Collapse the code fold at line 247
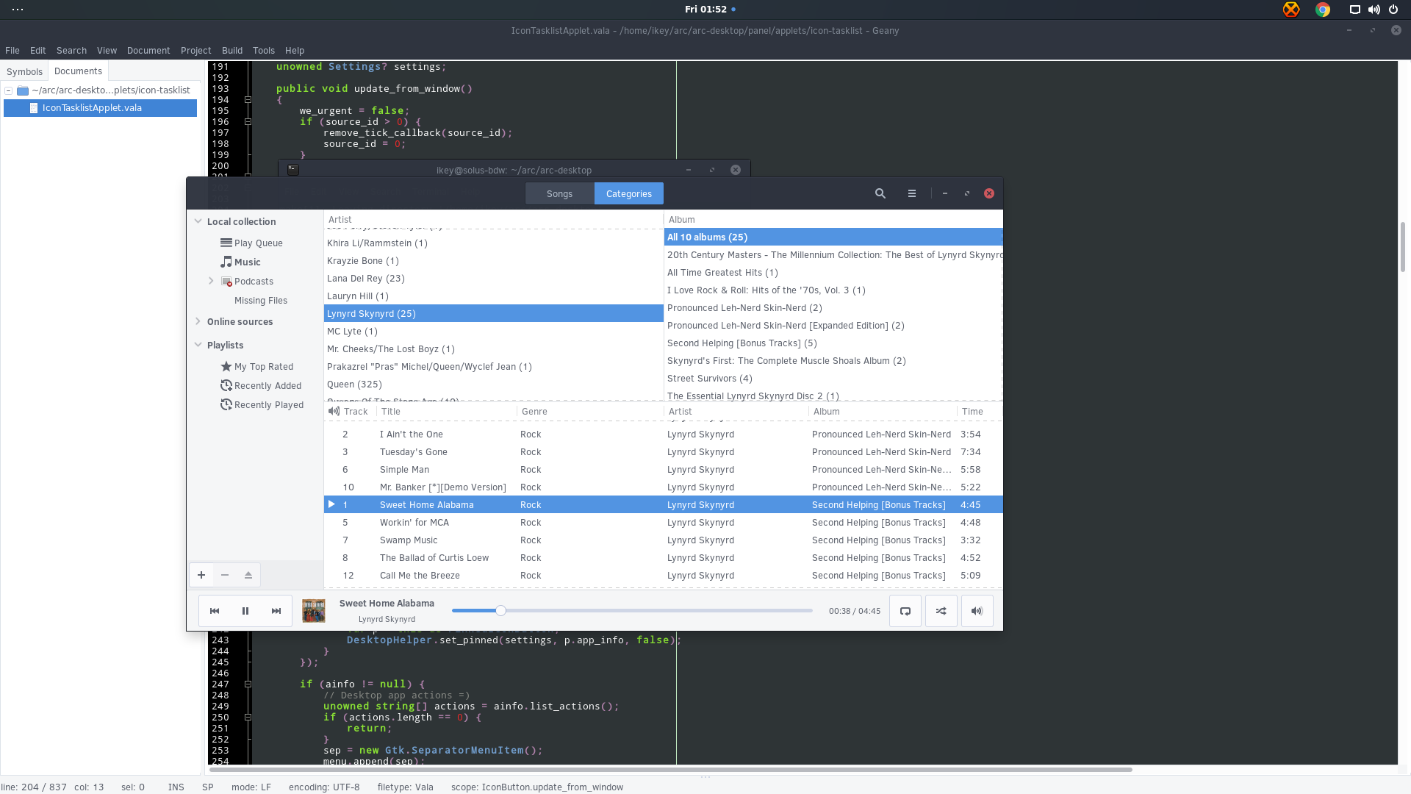The width and height of the screenshot is (1411, 794). coord(248,684)
